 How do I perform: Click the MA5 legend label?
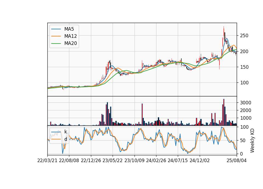[69, 29]
